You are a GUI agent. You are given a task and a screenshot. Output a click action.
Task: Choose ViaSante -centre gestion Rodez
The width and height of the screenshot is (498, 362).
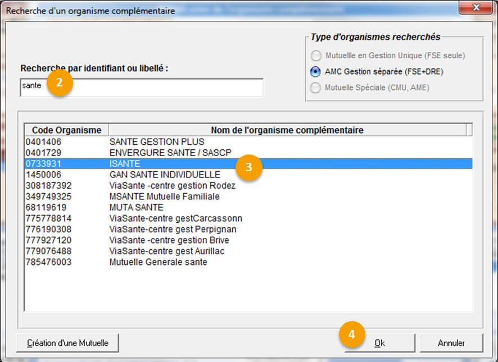(x=172, y=185)
